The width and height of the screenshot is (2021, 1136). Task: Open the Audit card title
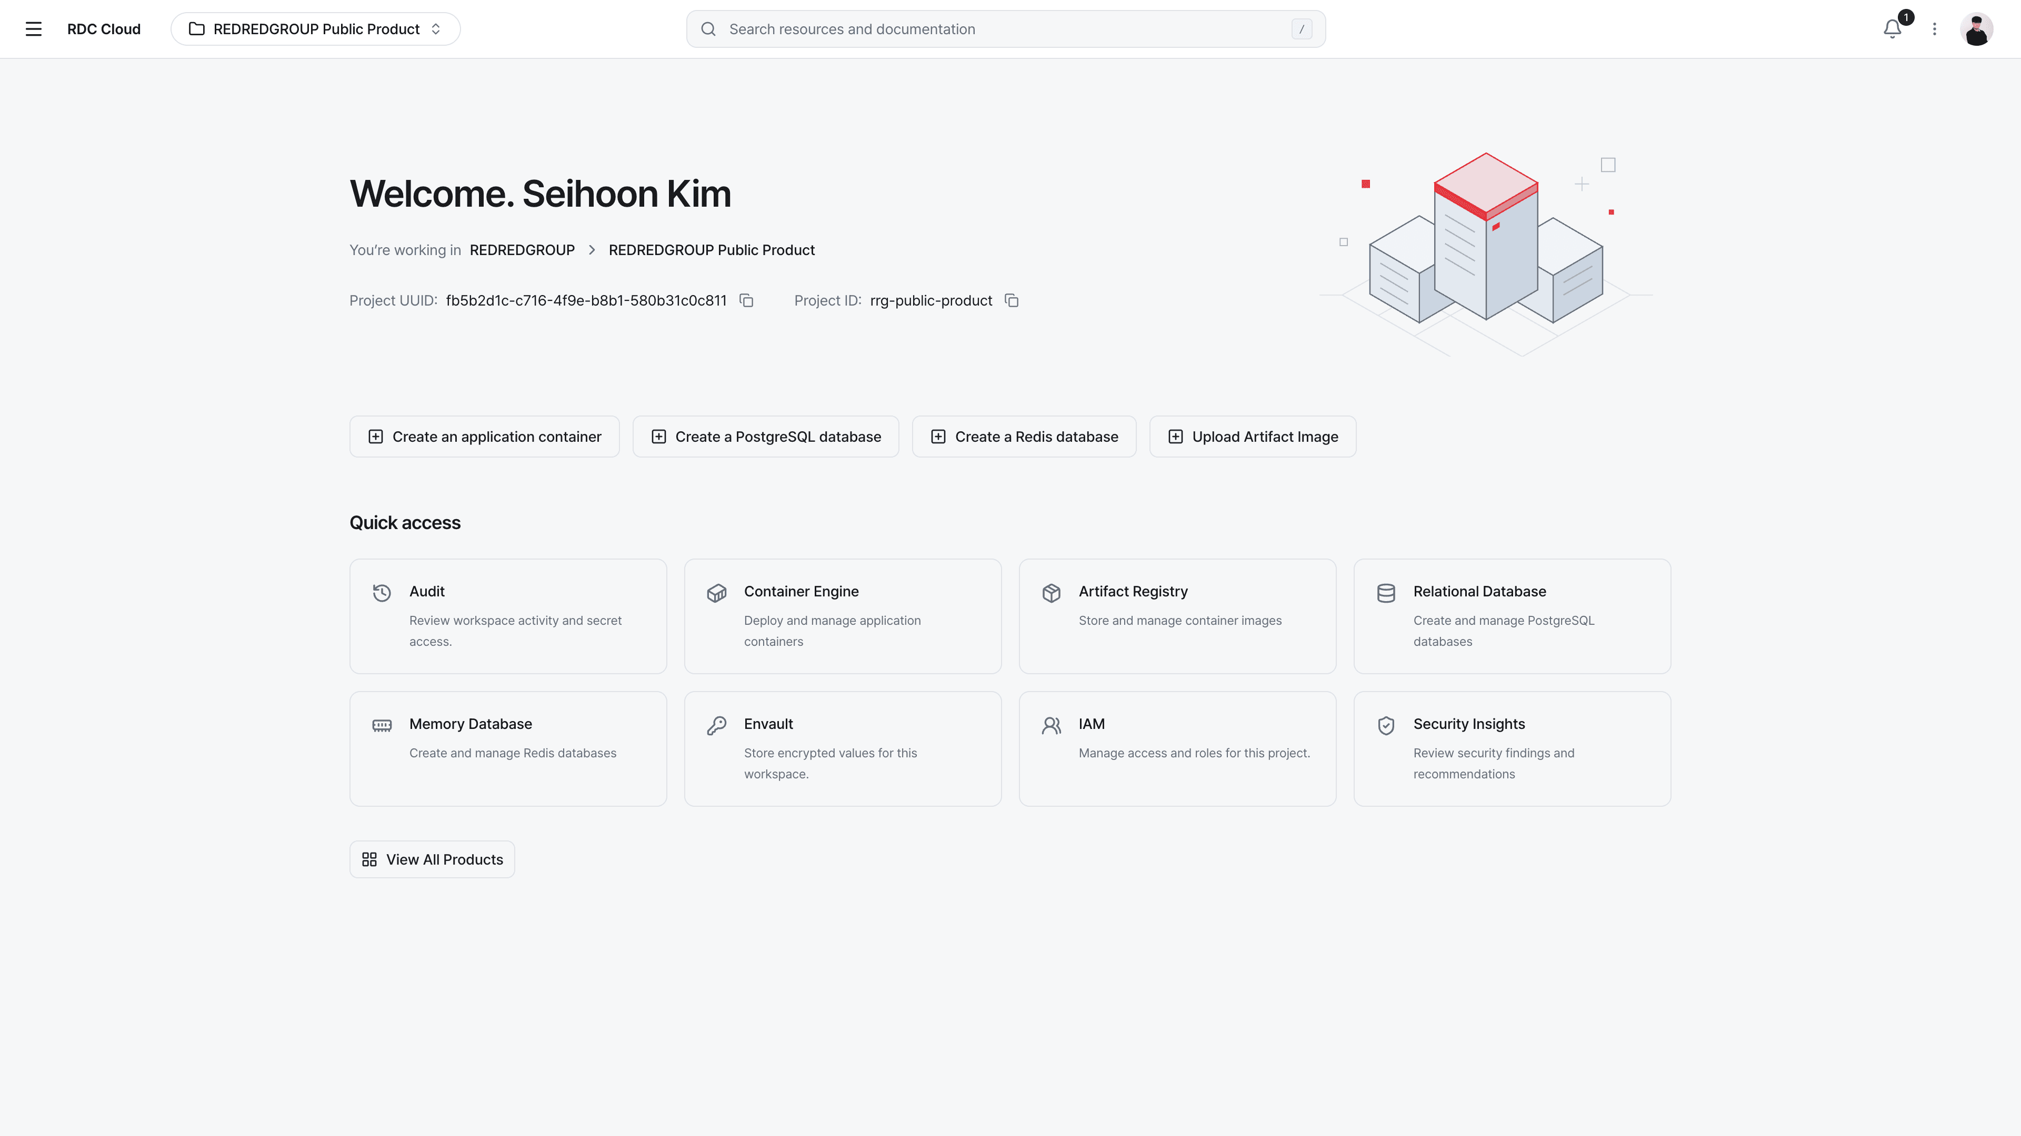click(427, 591)
